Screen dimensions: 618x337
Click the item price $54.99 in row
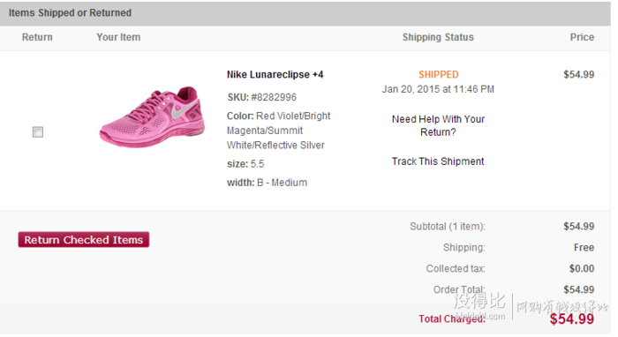tap(578, 74)
